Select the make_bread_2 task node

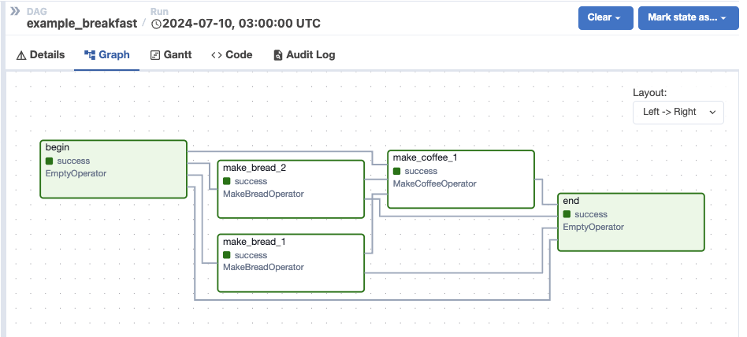coord(291,189)
